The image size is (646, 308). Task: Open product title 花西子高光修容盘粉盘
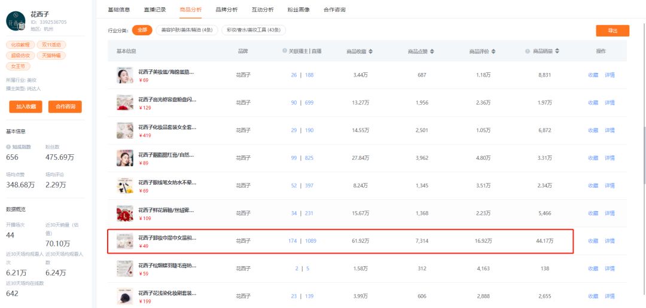coord(167,100)
